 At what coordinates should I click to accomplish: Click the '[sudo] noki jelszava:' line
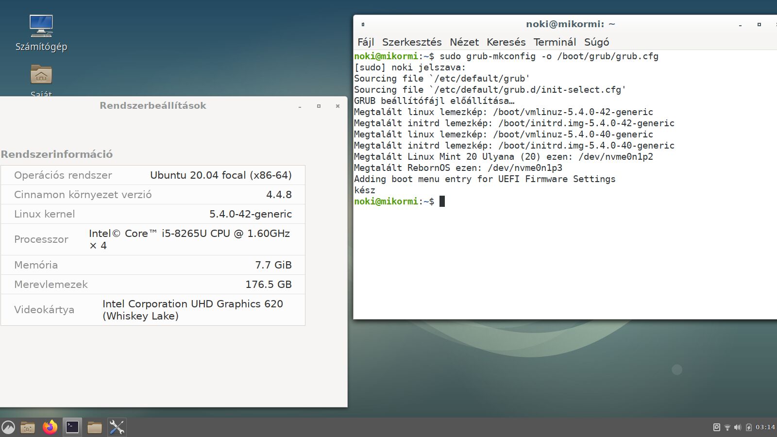click(x=410, y=67)
